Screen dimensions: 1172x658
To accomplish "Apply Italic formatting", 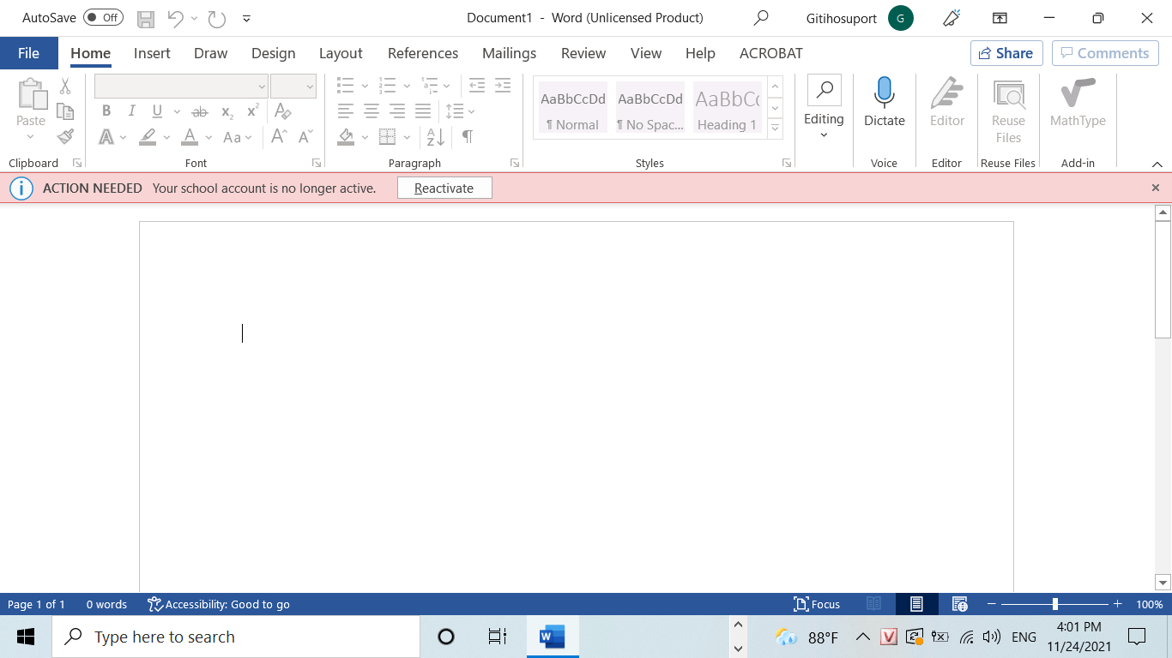I will pyautogui.click(x=131, y=111).
